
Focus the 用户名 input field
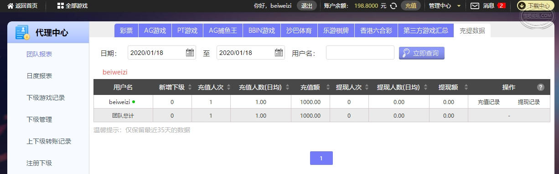click(x=360, y=53)
